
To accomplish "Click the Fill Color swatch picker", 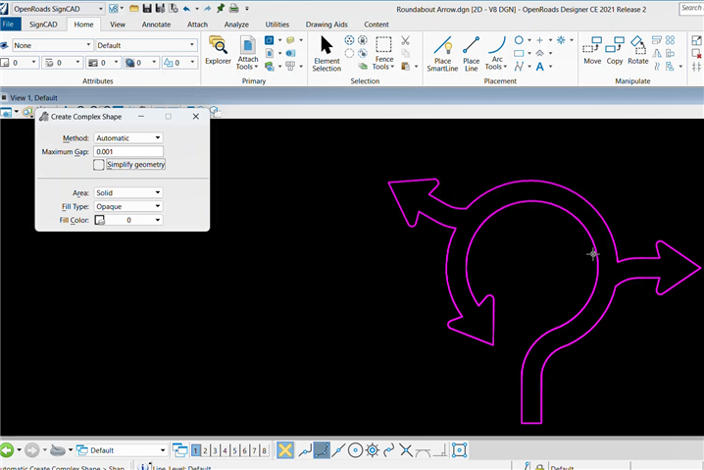I will pos(100,221).
